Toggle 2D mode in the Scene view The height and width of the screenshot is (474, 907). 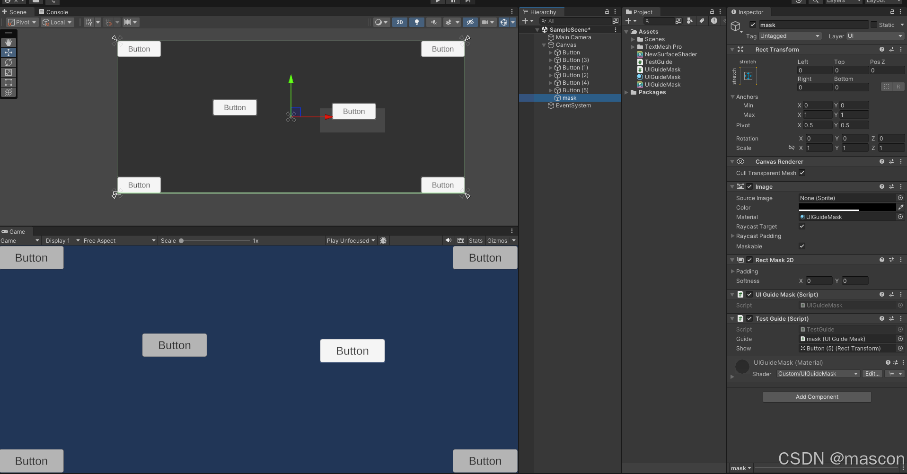point(400,22)
